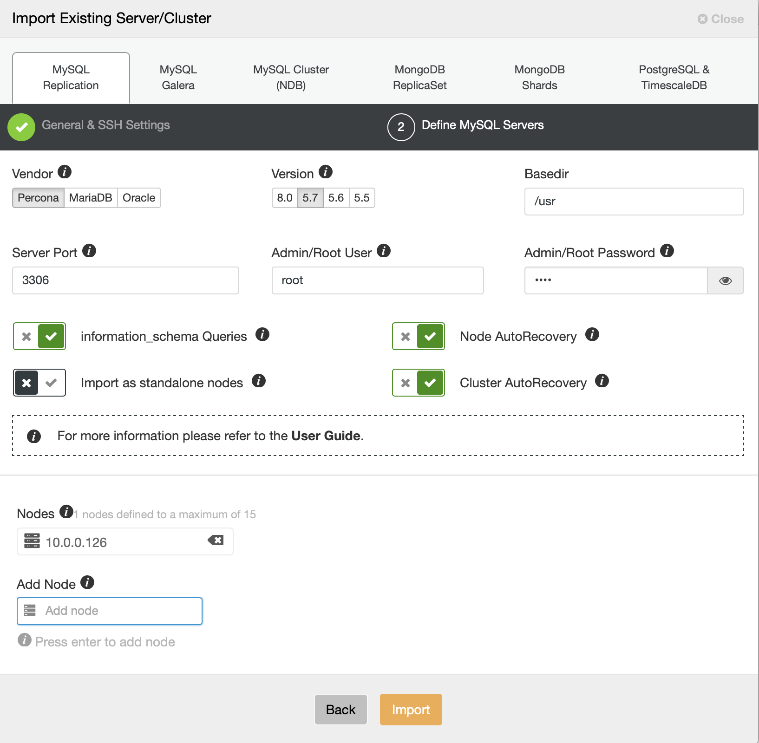This screenshot has width=759, height=743.
Task: Go to General & SSH Settings step
Action: coord(106,125)
